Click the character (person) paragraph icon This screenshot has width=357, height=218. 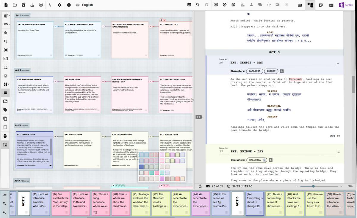[x=251, y=5]
